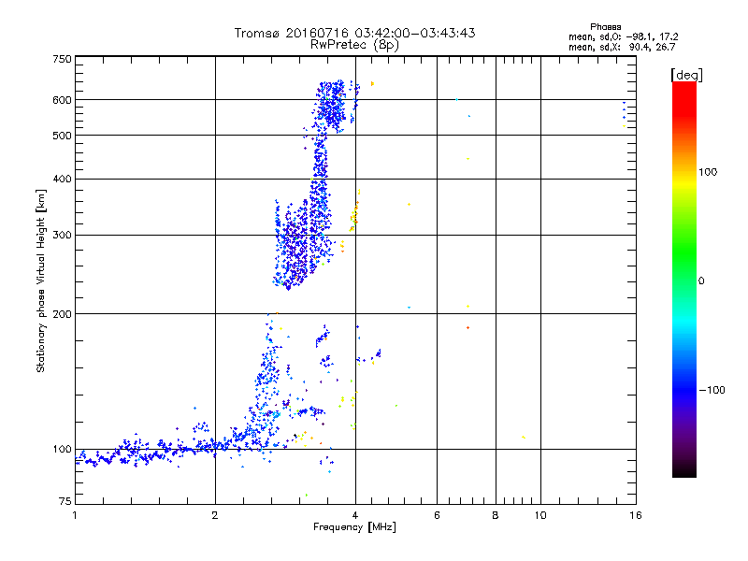Click the "Stationary phase Virtual Height [km]" label
Viewport: 748px width, 561px height.
tap(41, 280)
